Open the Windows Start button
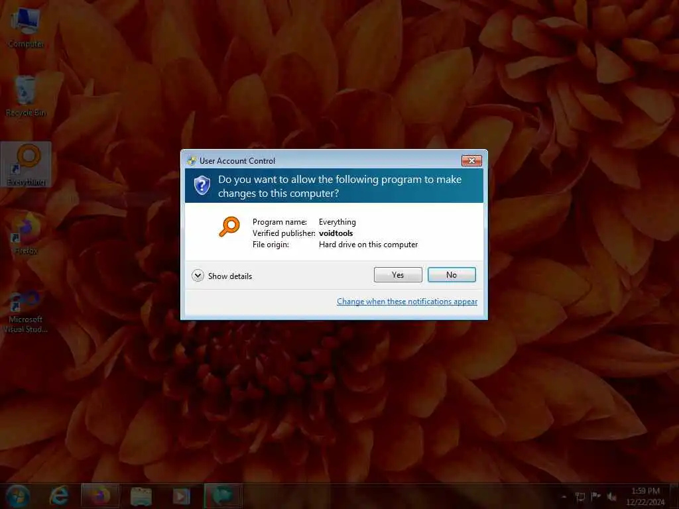Screen dimensions: 679x509 click(x=18, y=496)
